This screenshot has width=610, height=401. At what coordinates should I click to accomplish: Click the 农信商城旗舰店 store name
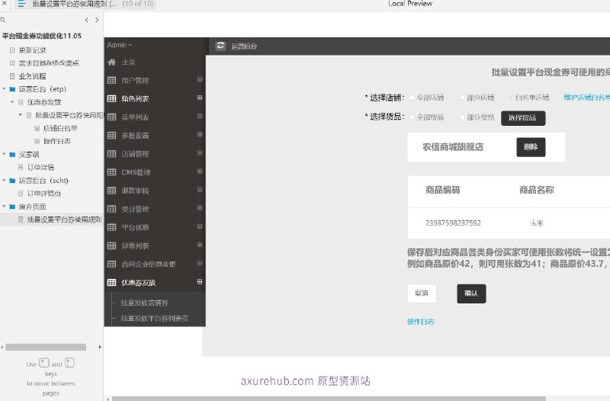pyautogui.click(x=453, y=147)
